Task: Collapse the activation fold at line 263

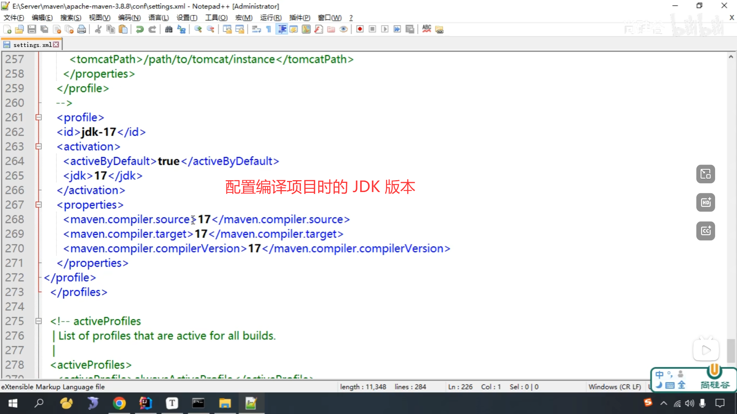Action: point(38,146)
